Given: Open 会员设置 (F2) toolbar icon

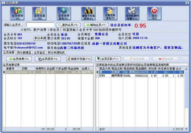Looking at the screenshot, I should point(40,13).
